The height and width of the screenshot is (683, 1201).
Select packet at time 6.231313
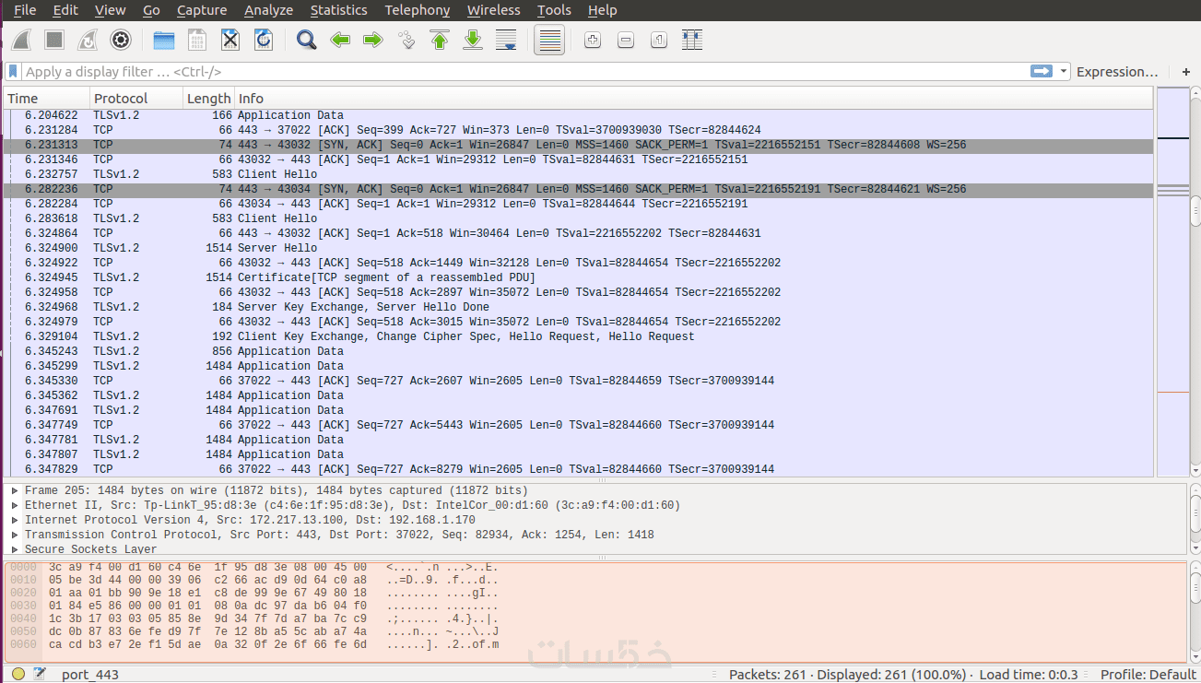click(x=578, y=145)
